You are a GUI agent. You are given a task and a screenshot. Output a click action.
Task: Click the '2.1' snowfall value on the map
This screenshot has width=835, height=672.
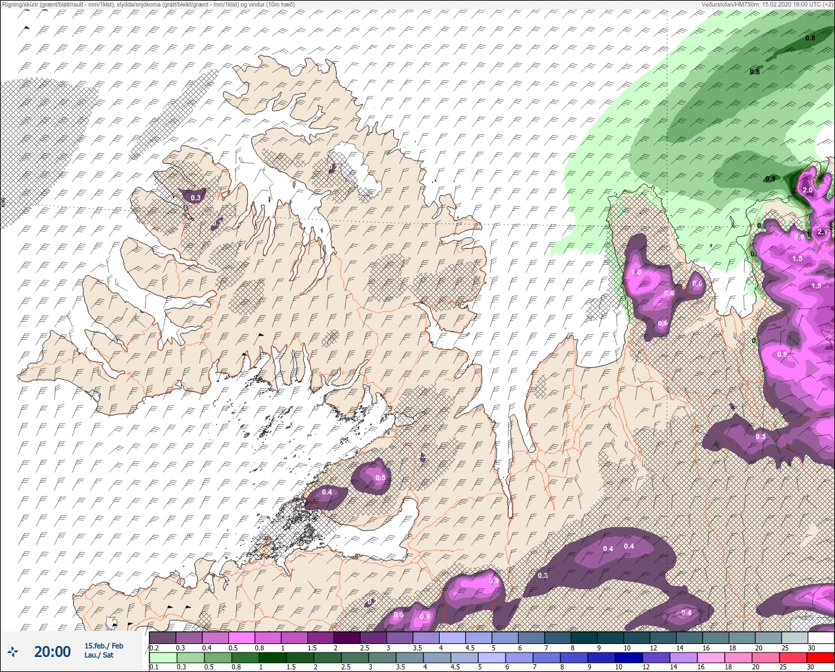(x=822, y=232)
